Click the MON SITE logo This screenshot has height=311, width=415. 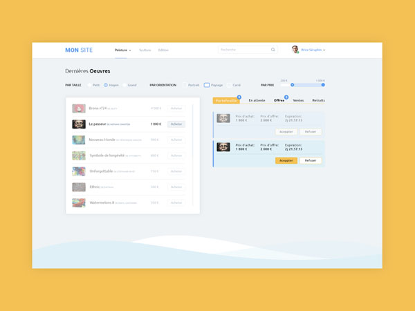tap(79, 50)
